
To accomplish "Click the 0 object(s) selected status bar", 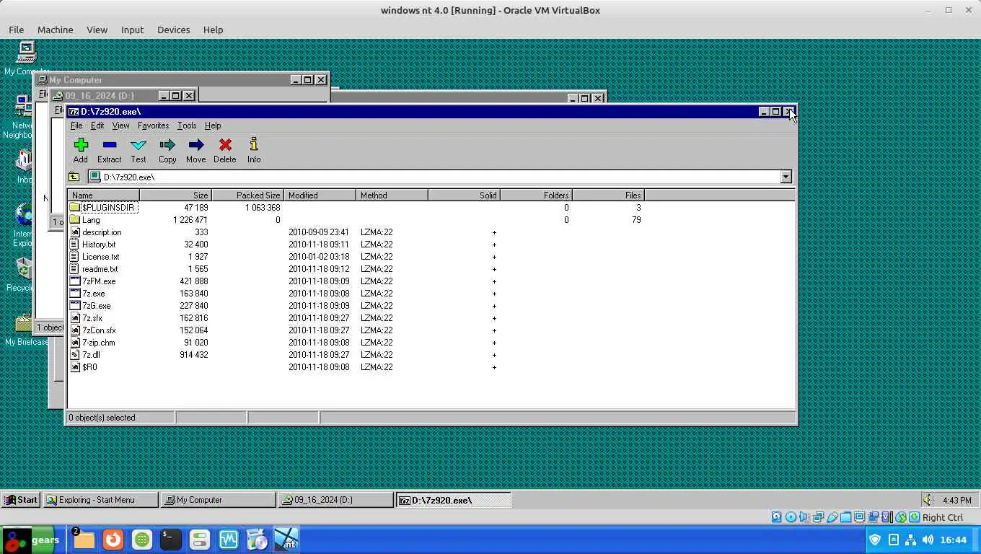I will (120, 418).
